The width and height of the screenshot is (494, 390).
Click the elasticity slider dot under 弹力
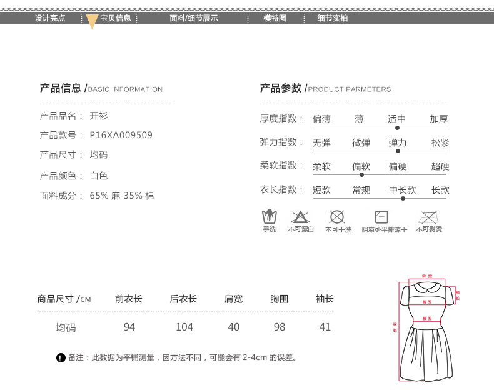pyautogui.click(x=398, y=151)
